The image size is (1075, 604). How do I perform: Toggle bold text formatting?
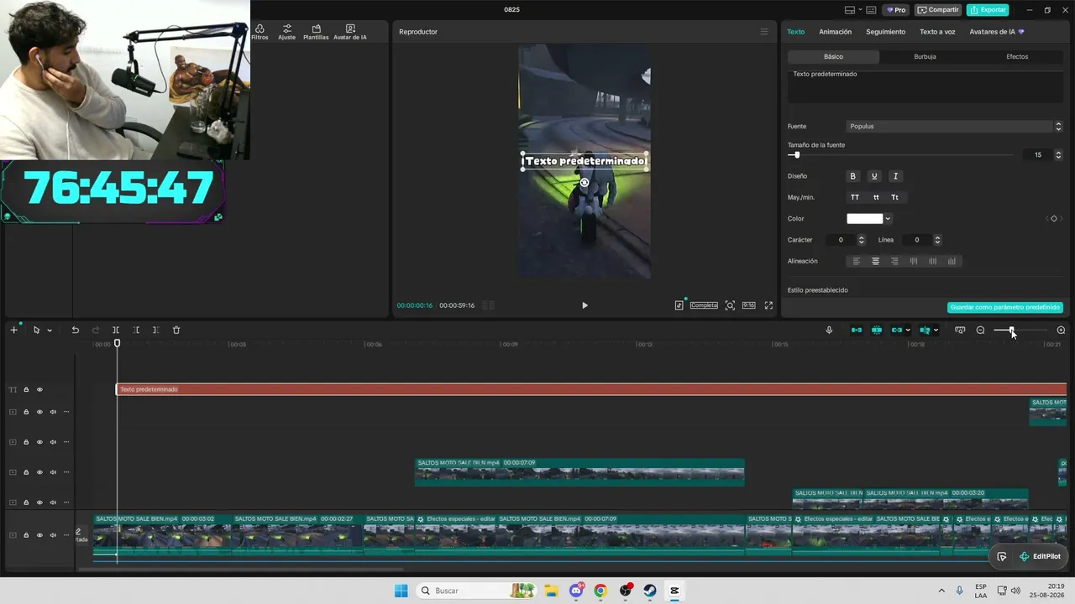tap(852, 176)
